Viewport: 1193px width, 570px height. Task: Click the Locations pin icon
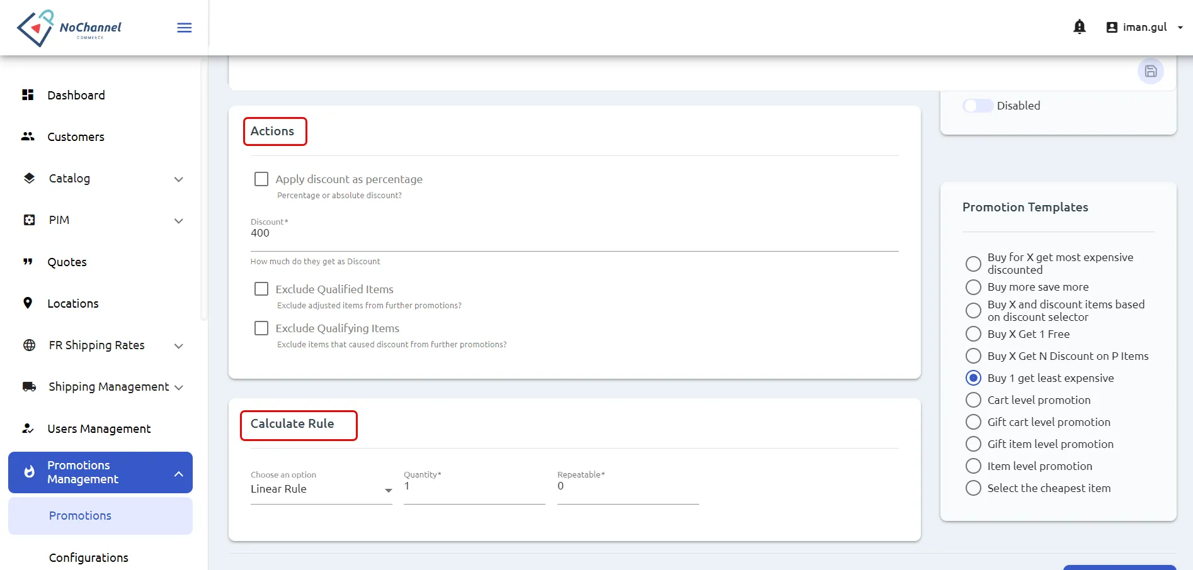pos(28,303)
